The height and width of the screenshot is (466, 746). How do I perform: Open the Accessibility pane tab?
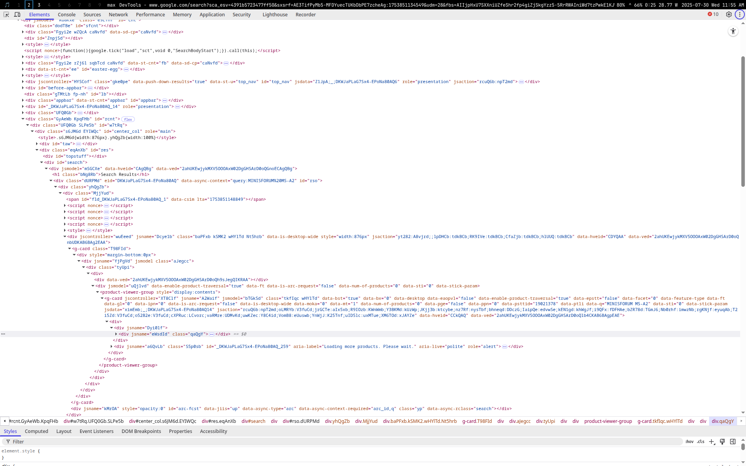214,431
